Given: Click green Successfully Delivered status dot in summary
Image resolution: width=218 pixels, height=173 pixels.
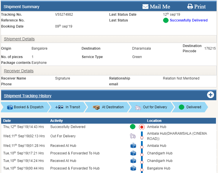Looking at the screenshot, I should pyautogui.click(x=166, y=20).
